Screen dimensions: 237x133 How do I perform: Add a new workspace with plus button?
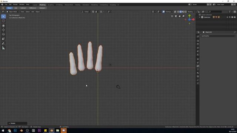coord(118,5)
